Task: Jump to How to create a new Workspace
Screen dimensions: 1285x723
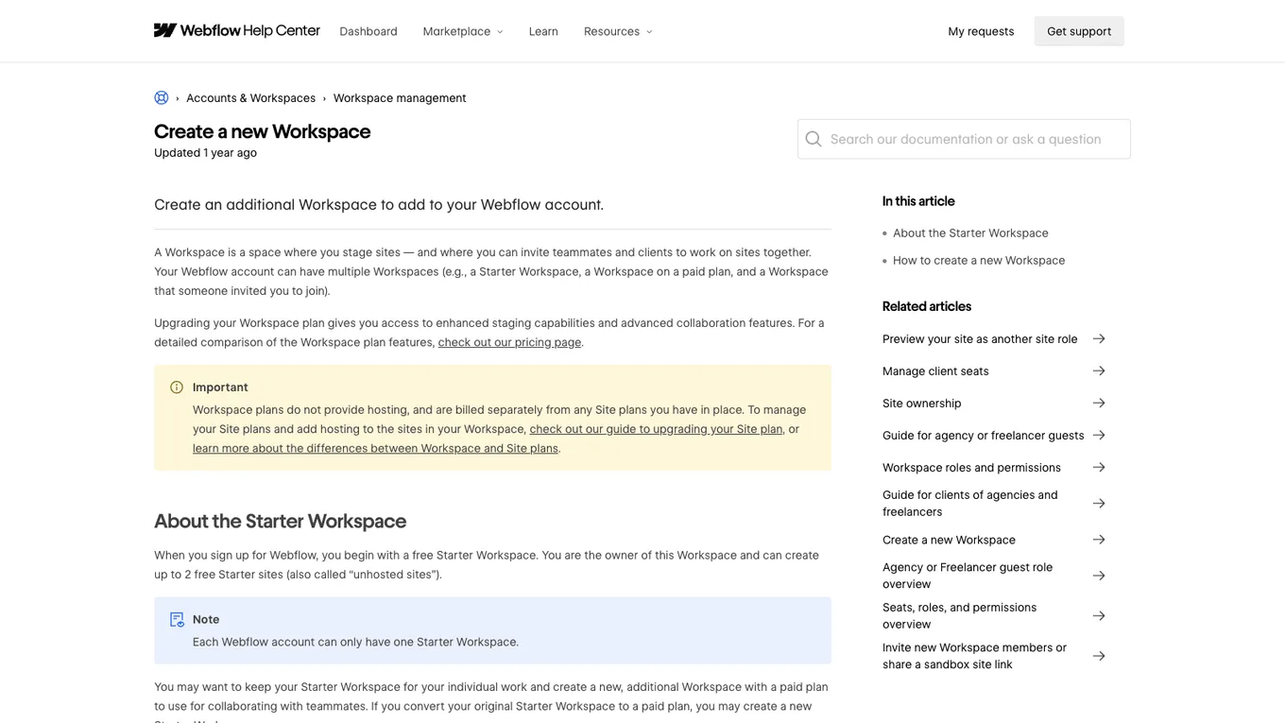Action: (x=979, y=261)
